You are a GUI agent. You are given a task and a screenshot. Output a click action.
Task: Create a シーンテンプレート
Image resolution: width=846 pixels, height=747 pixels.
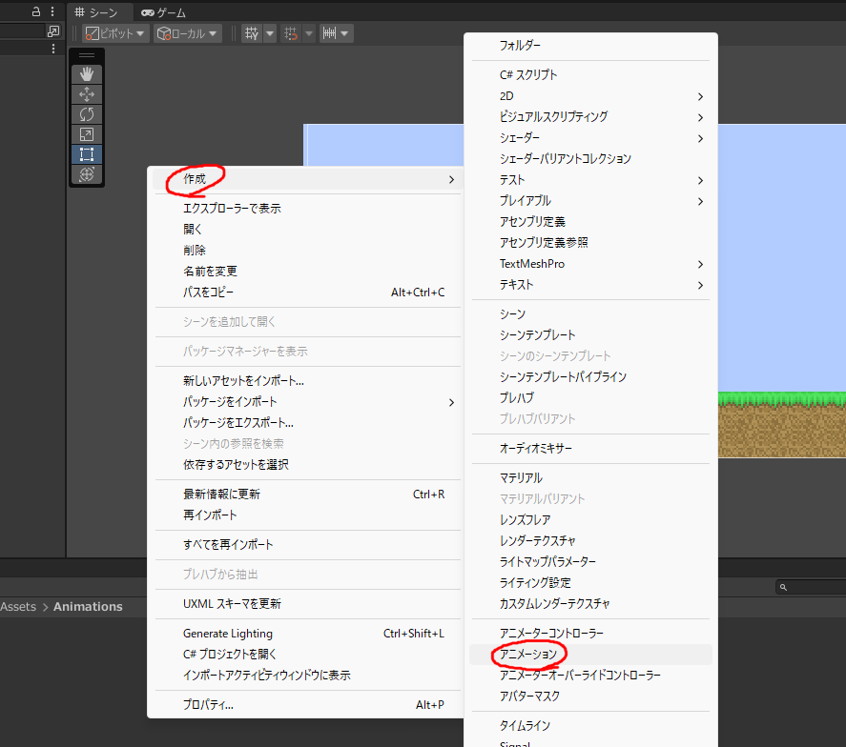tap(590, 335)
